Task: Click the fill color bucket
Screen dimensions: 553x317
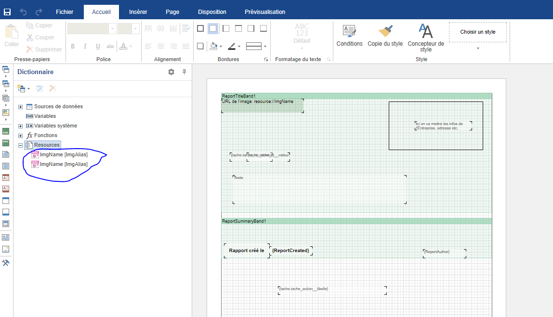Action: click(213, 46)
